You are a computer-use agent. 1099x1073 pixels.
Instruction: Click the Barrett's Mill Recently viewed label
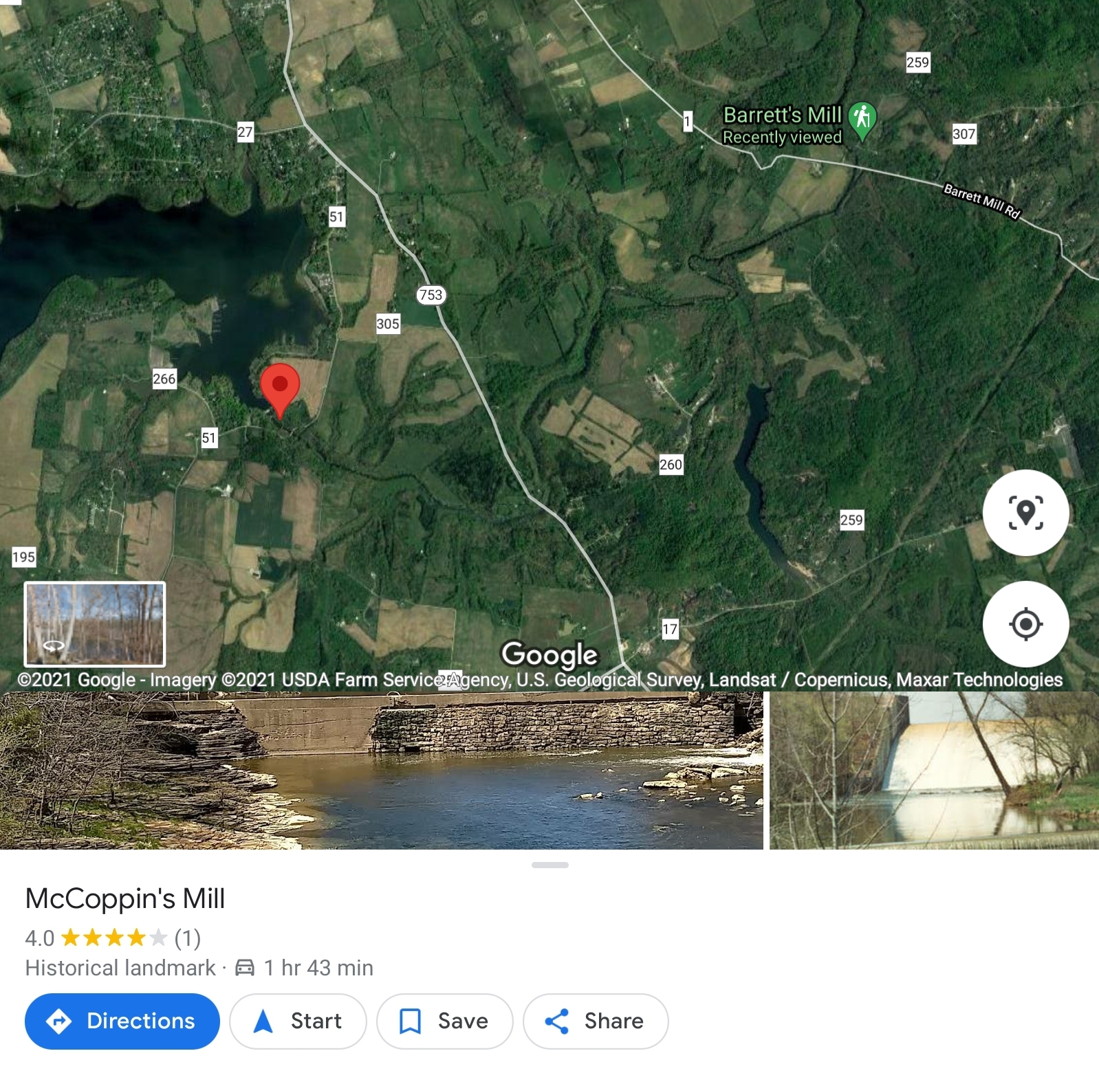pyautogui.click(x=782, y=125)
